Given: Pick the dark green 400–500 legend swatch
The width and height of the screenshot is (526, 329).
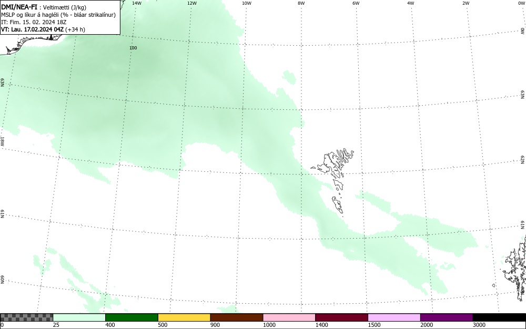Looking at the screenshot, I should coord(131,317).
